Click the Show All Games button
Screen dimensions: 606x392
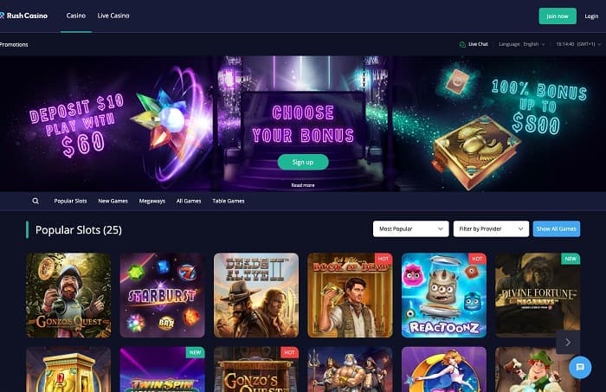coord(556,229)
